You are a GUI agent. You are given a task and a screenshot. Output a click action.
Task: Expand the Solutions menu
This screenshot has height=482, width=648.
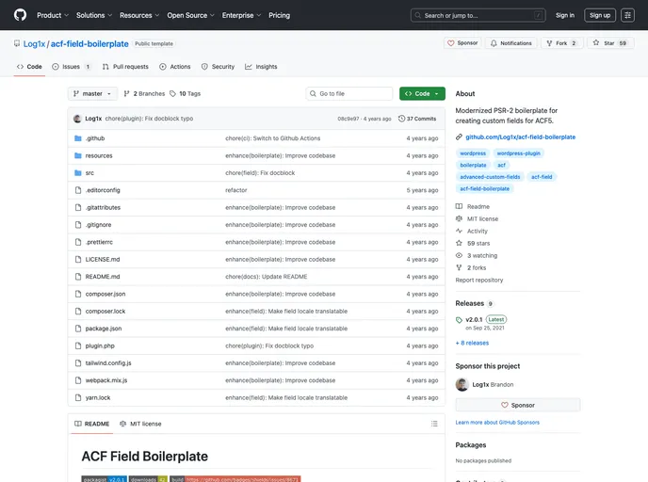pyautogui.click(x=94, y=15)
